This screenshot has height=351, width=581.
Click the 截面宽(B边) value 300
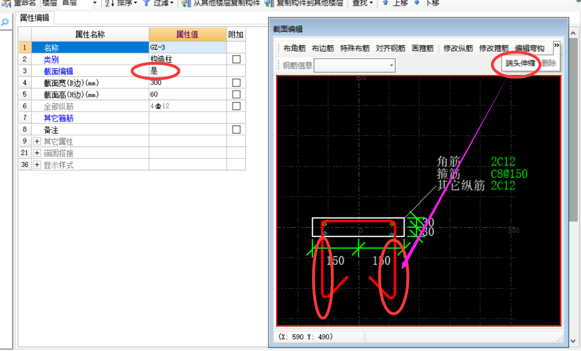[188, 83]
